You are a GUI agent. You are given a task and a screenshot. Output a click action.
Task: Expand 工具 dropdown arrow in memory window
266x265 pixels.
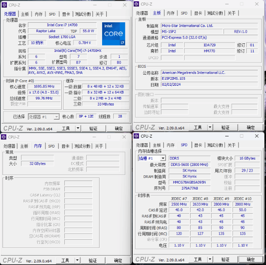click(x=77, y=260)
